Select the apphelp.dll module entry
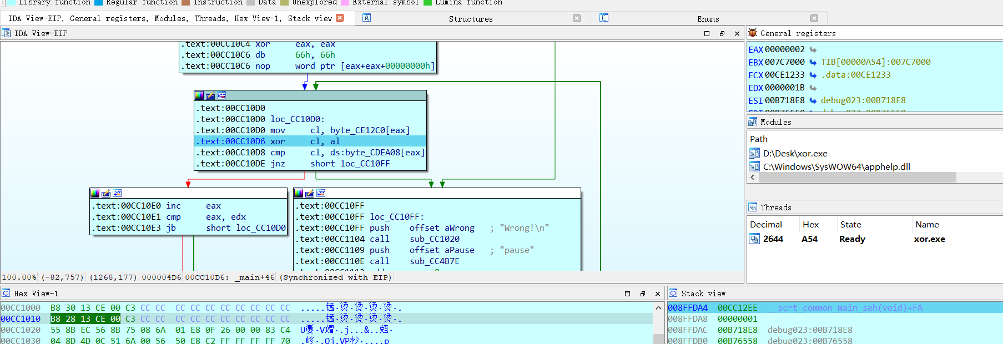The height and width of the screenshot is (344, 1003). click(836, 167)
